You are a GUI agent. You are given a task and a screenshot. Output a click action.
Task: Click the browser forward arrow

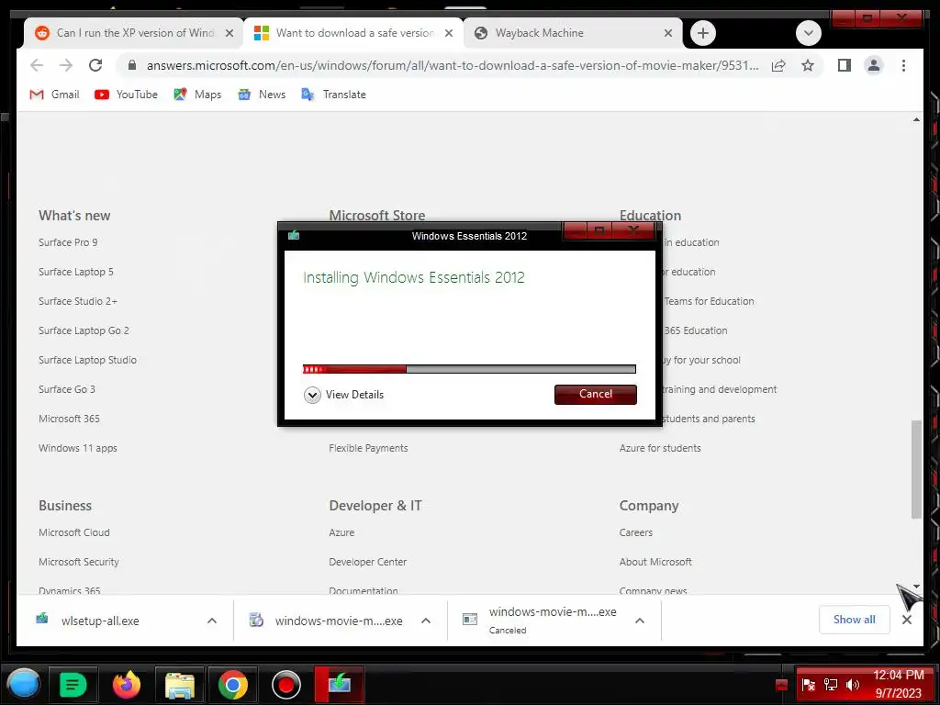[x=66, y=65]
